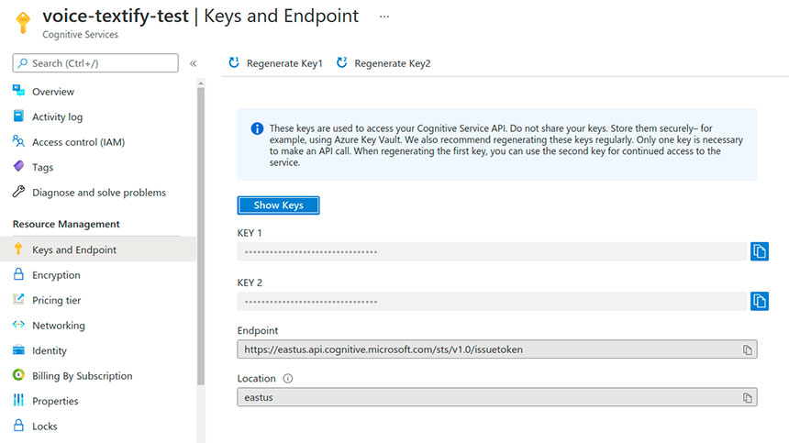Collapse the sidebar with double chevron
Viewport: 789px width, 443px height.
[194, 63]
